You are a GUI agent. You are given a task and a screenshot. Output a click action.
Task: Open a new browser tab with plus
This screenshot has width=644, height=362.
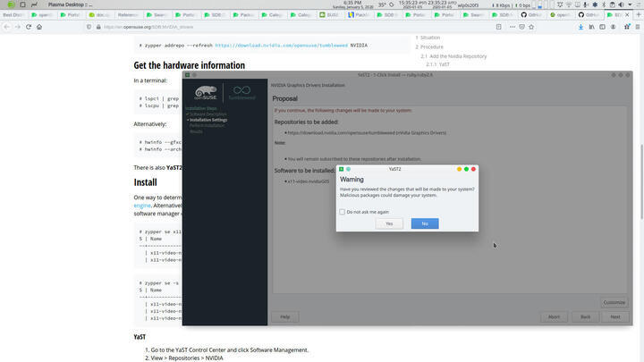[x=639, y=15]
